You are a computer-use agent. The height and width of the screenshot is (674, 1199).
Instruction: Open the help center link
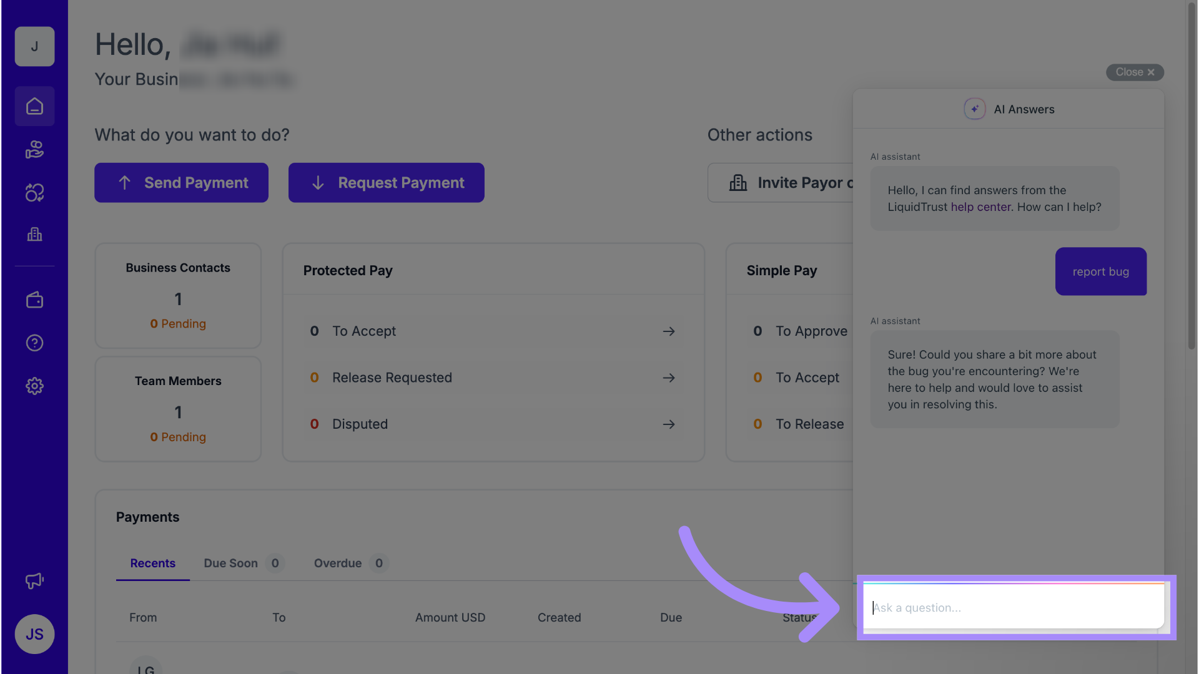click(980, 207)
